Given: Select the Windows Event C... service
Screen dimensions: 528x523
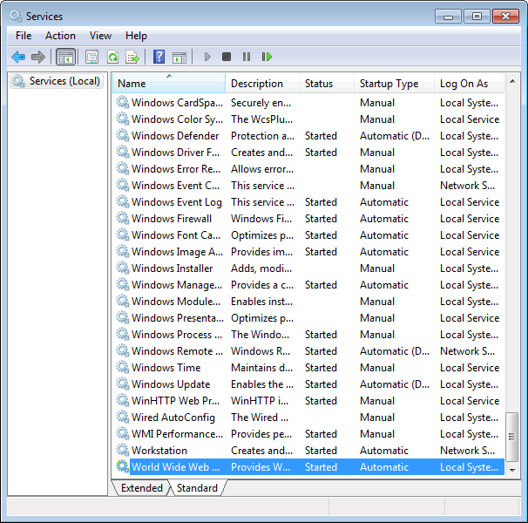Looking at the screenshot, I should [308, 186].
